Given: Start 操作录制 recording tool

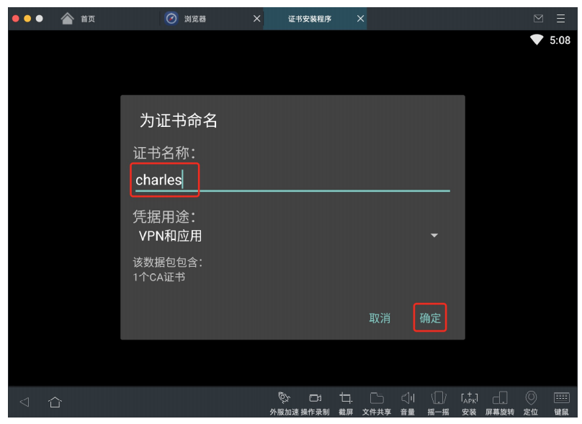Looking at the screenshot, I should pyautogui.click(x=315, y=403).
